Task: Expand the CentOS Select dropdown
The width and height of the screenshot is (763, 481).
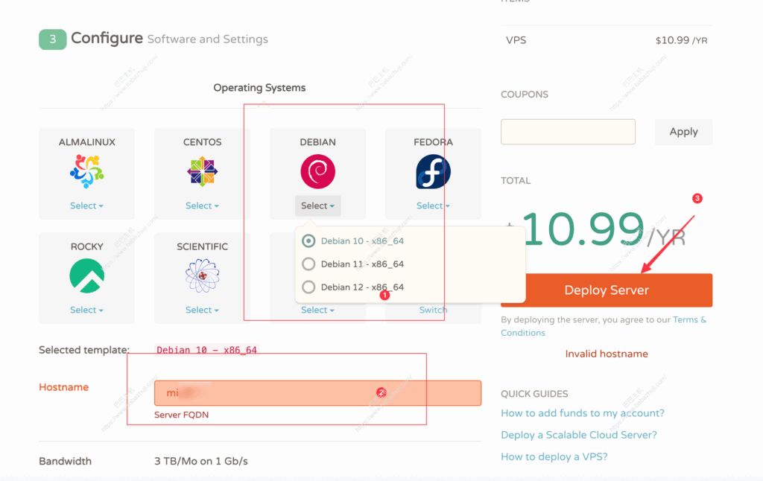Action: coord(202,206)
